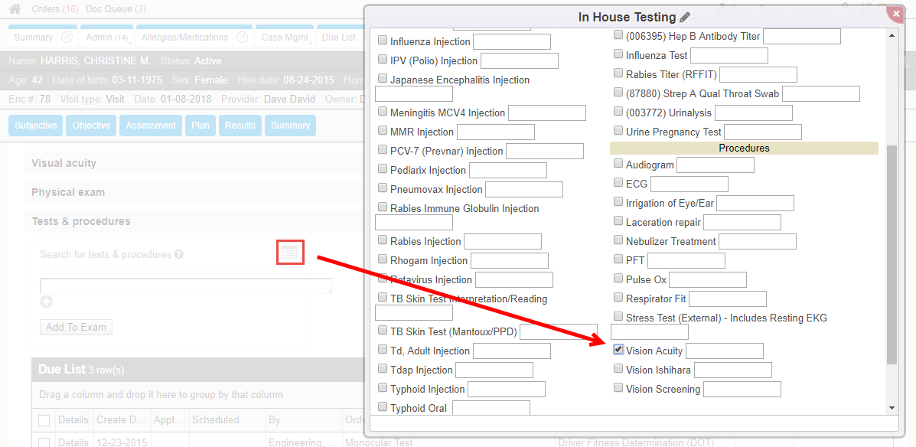Viewport: 916px width, 447px height.
Task: Open Allergies/Medications pop-out arrow icon
Action: coord(242,38)
